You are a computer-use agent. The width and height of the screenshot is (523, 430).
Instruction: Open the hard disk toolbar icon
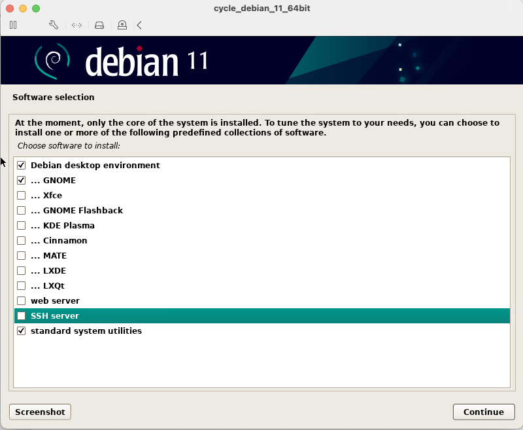(99, 25)
